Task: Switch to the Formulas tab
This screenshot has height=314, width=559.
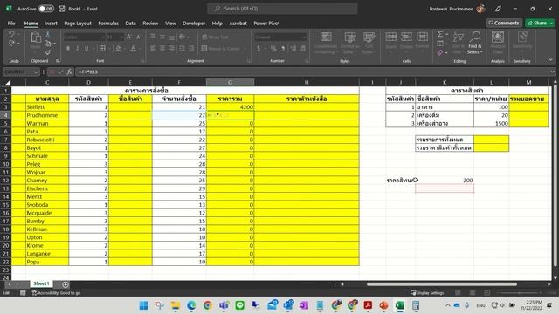Action: point(108,24)
